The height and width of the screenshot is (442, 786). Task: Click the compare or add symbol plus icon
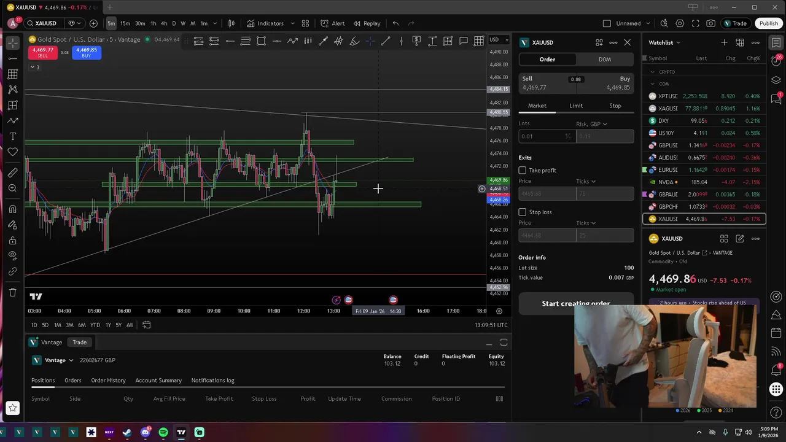[93, 23]
